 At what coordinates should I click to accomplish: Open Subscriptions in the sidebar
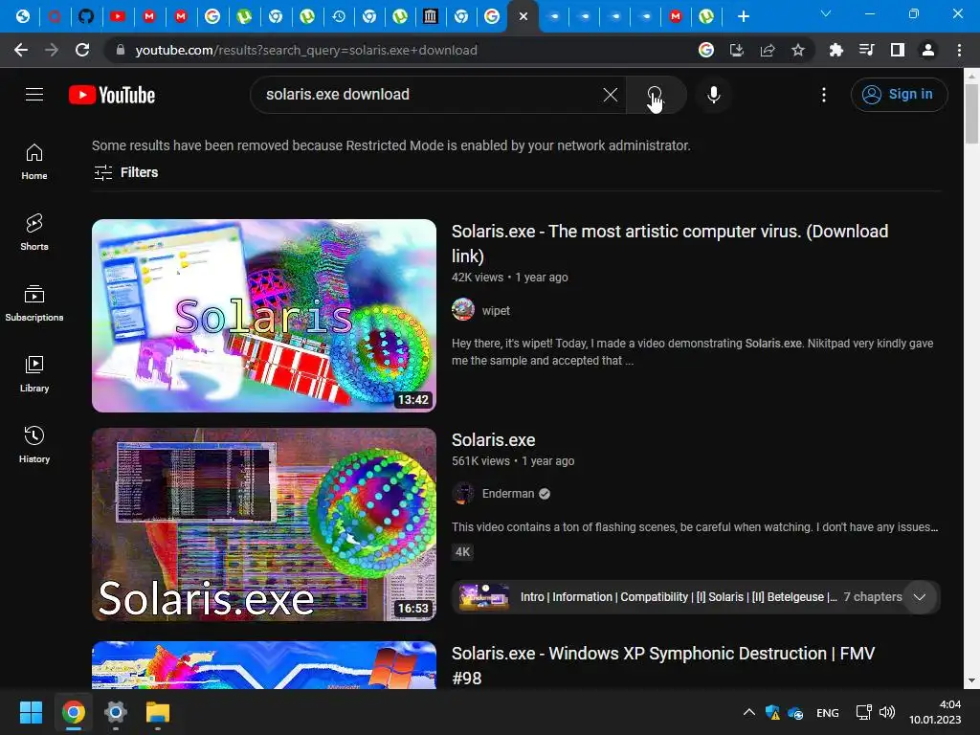34,303
